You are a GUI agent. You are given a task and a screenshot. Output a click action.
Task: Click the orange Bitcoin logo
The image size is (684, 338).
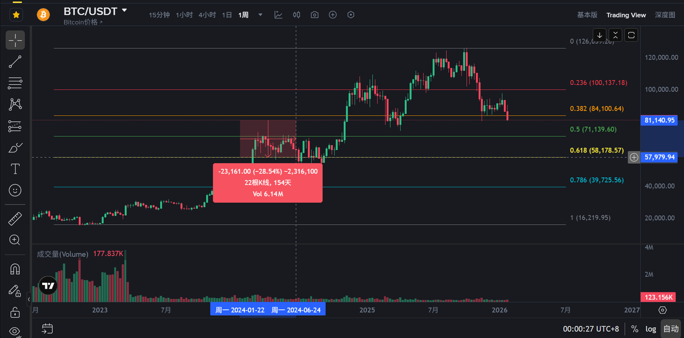point(43,15)
